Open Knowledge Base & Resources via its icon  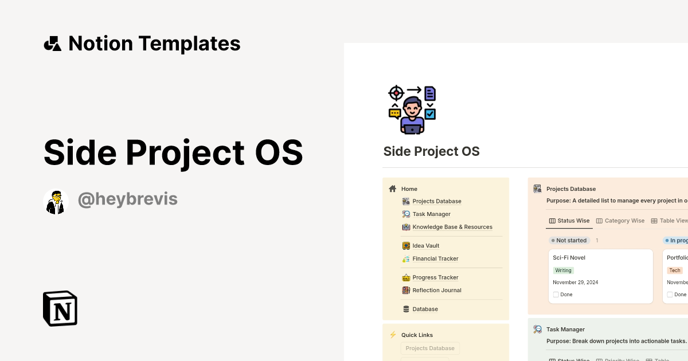(x=405, y=227)
